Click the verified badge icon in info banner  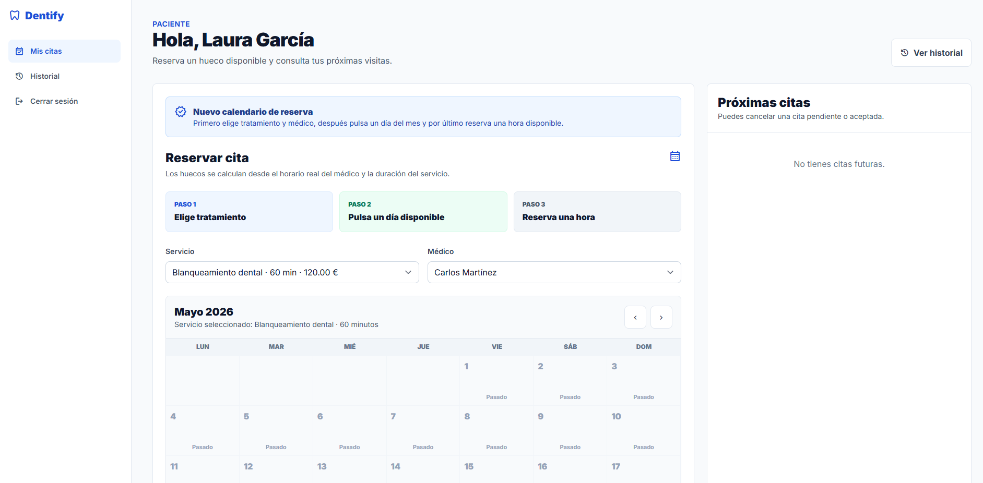pos(181,112)
